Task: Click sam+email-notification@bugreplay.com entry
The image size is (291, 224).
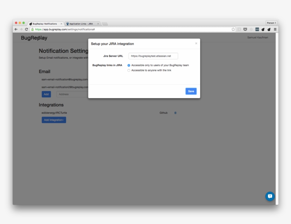Action: [65, 79]
